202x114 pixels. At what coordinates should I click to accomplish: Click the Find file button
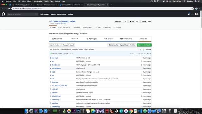pyautogui.click(x=132, y=45)
